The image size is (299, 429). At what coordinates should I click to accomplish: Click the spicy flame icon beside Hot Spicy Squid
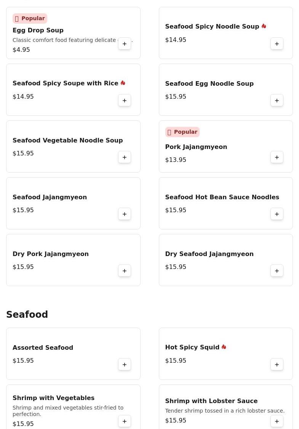click(x=224, y=347)
